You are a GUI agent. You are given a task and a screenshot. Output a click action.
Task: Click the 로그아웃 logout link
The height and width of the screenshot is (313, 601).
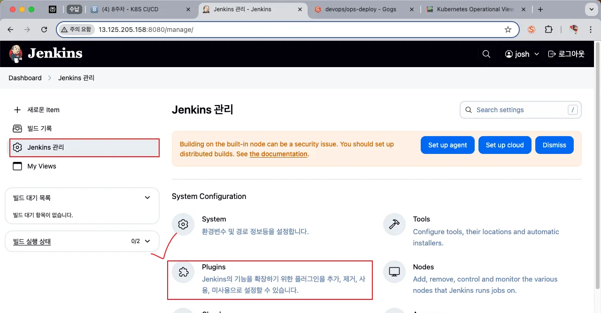(566, 54)
